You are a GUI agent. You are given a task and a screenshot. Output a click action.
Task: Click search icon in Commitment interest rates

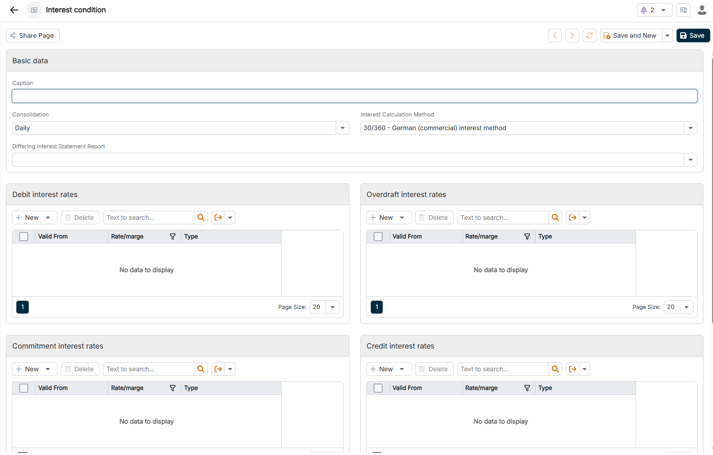tap(201, 369)
